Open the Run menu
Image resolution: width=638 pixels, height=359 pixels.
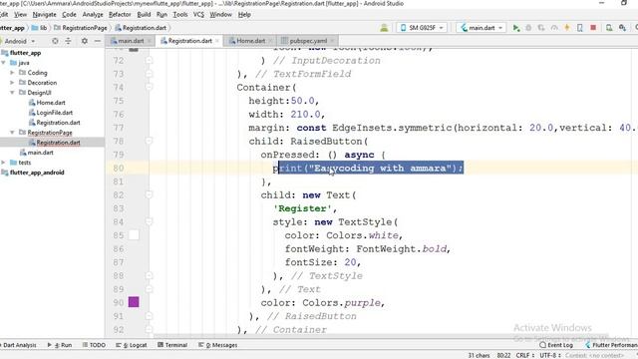161,15
